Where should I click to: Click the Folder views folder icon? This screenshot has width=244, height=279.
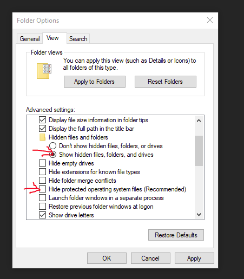[44, 71]
